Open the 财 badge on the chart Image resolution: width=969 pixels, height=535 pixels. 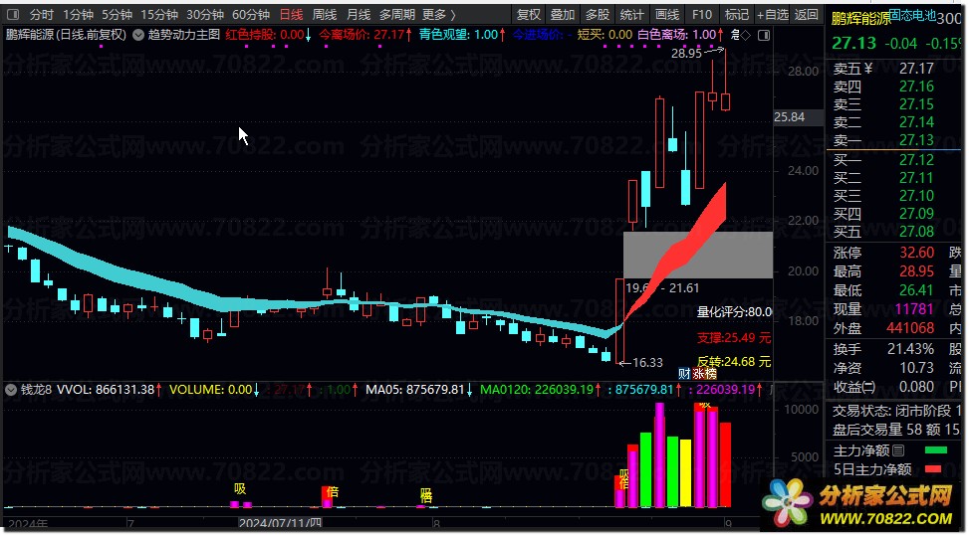[x=684, y=373]
